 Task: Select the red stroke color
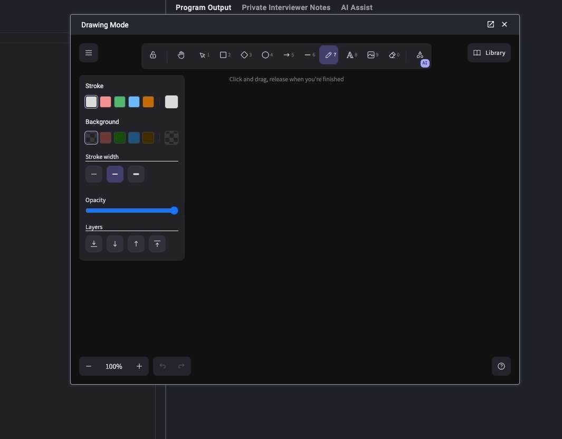(x=106, y=102)
